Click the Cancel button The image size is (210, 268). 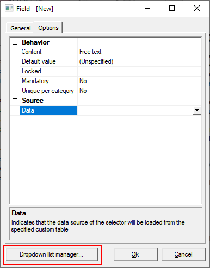pyautogui.click(x=183, y=254)
